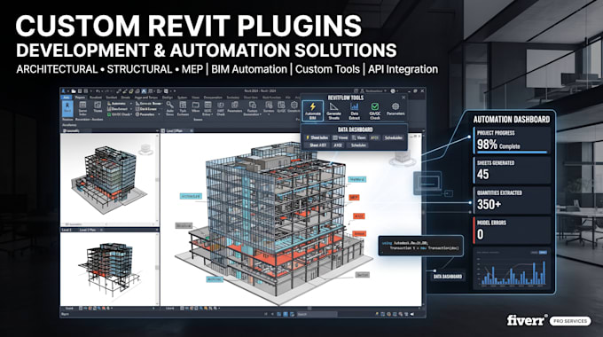Select the A102 chip in Data Dashboard
This screenshot has height=337, width=603.
tap(338, 145)
